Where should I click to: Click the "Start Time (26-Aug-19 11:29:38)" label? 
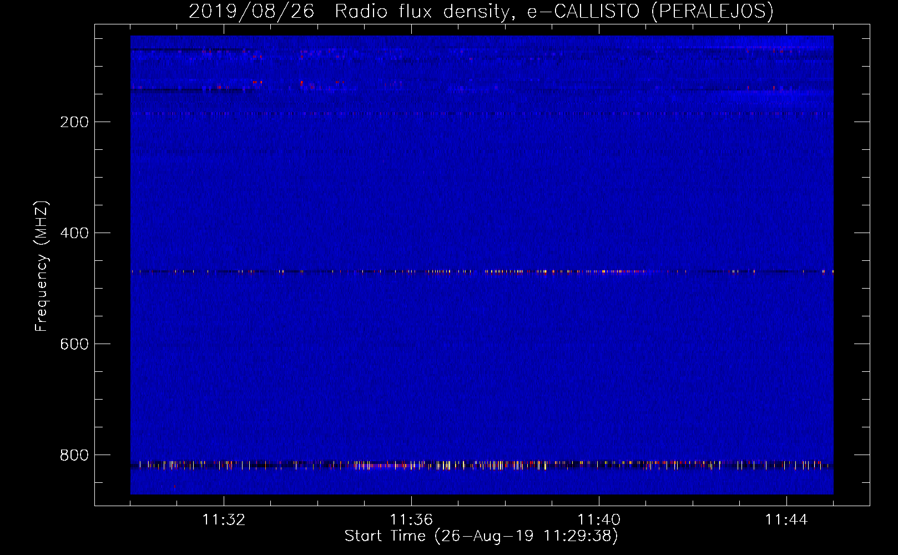481,536
